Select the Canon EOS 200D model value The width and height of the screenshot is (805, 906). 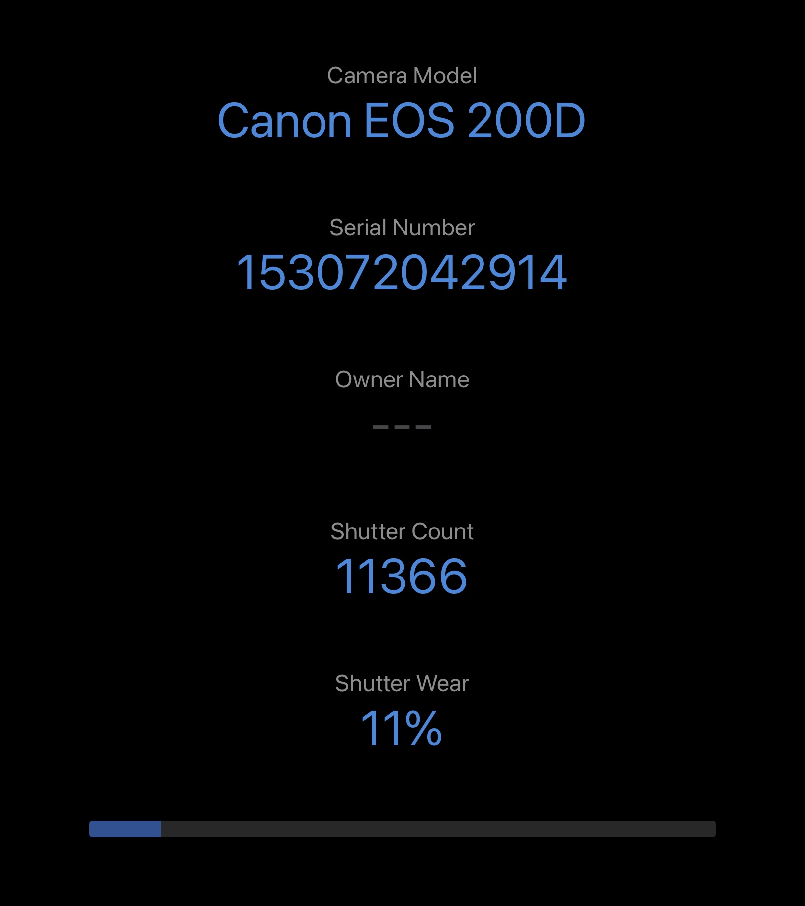[x=402, y=121]
